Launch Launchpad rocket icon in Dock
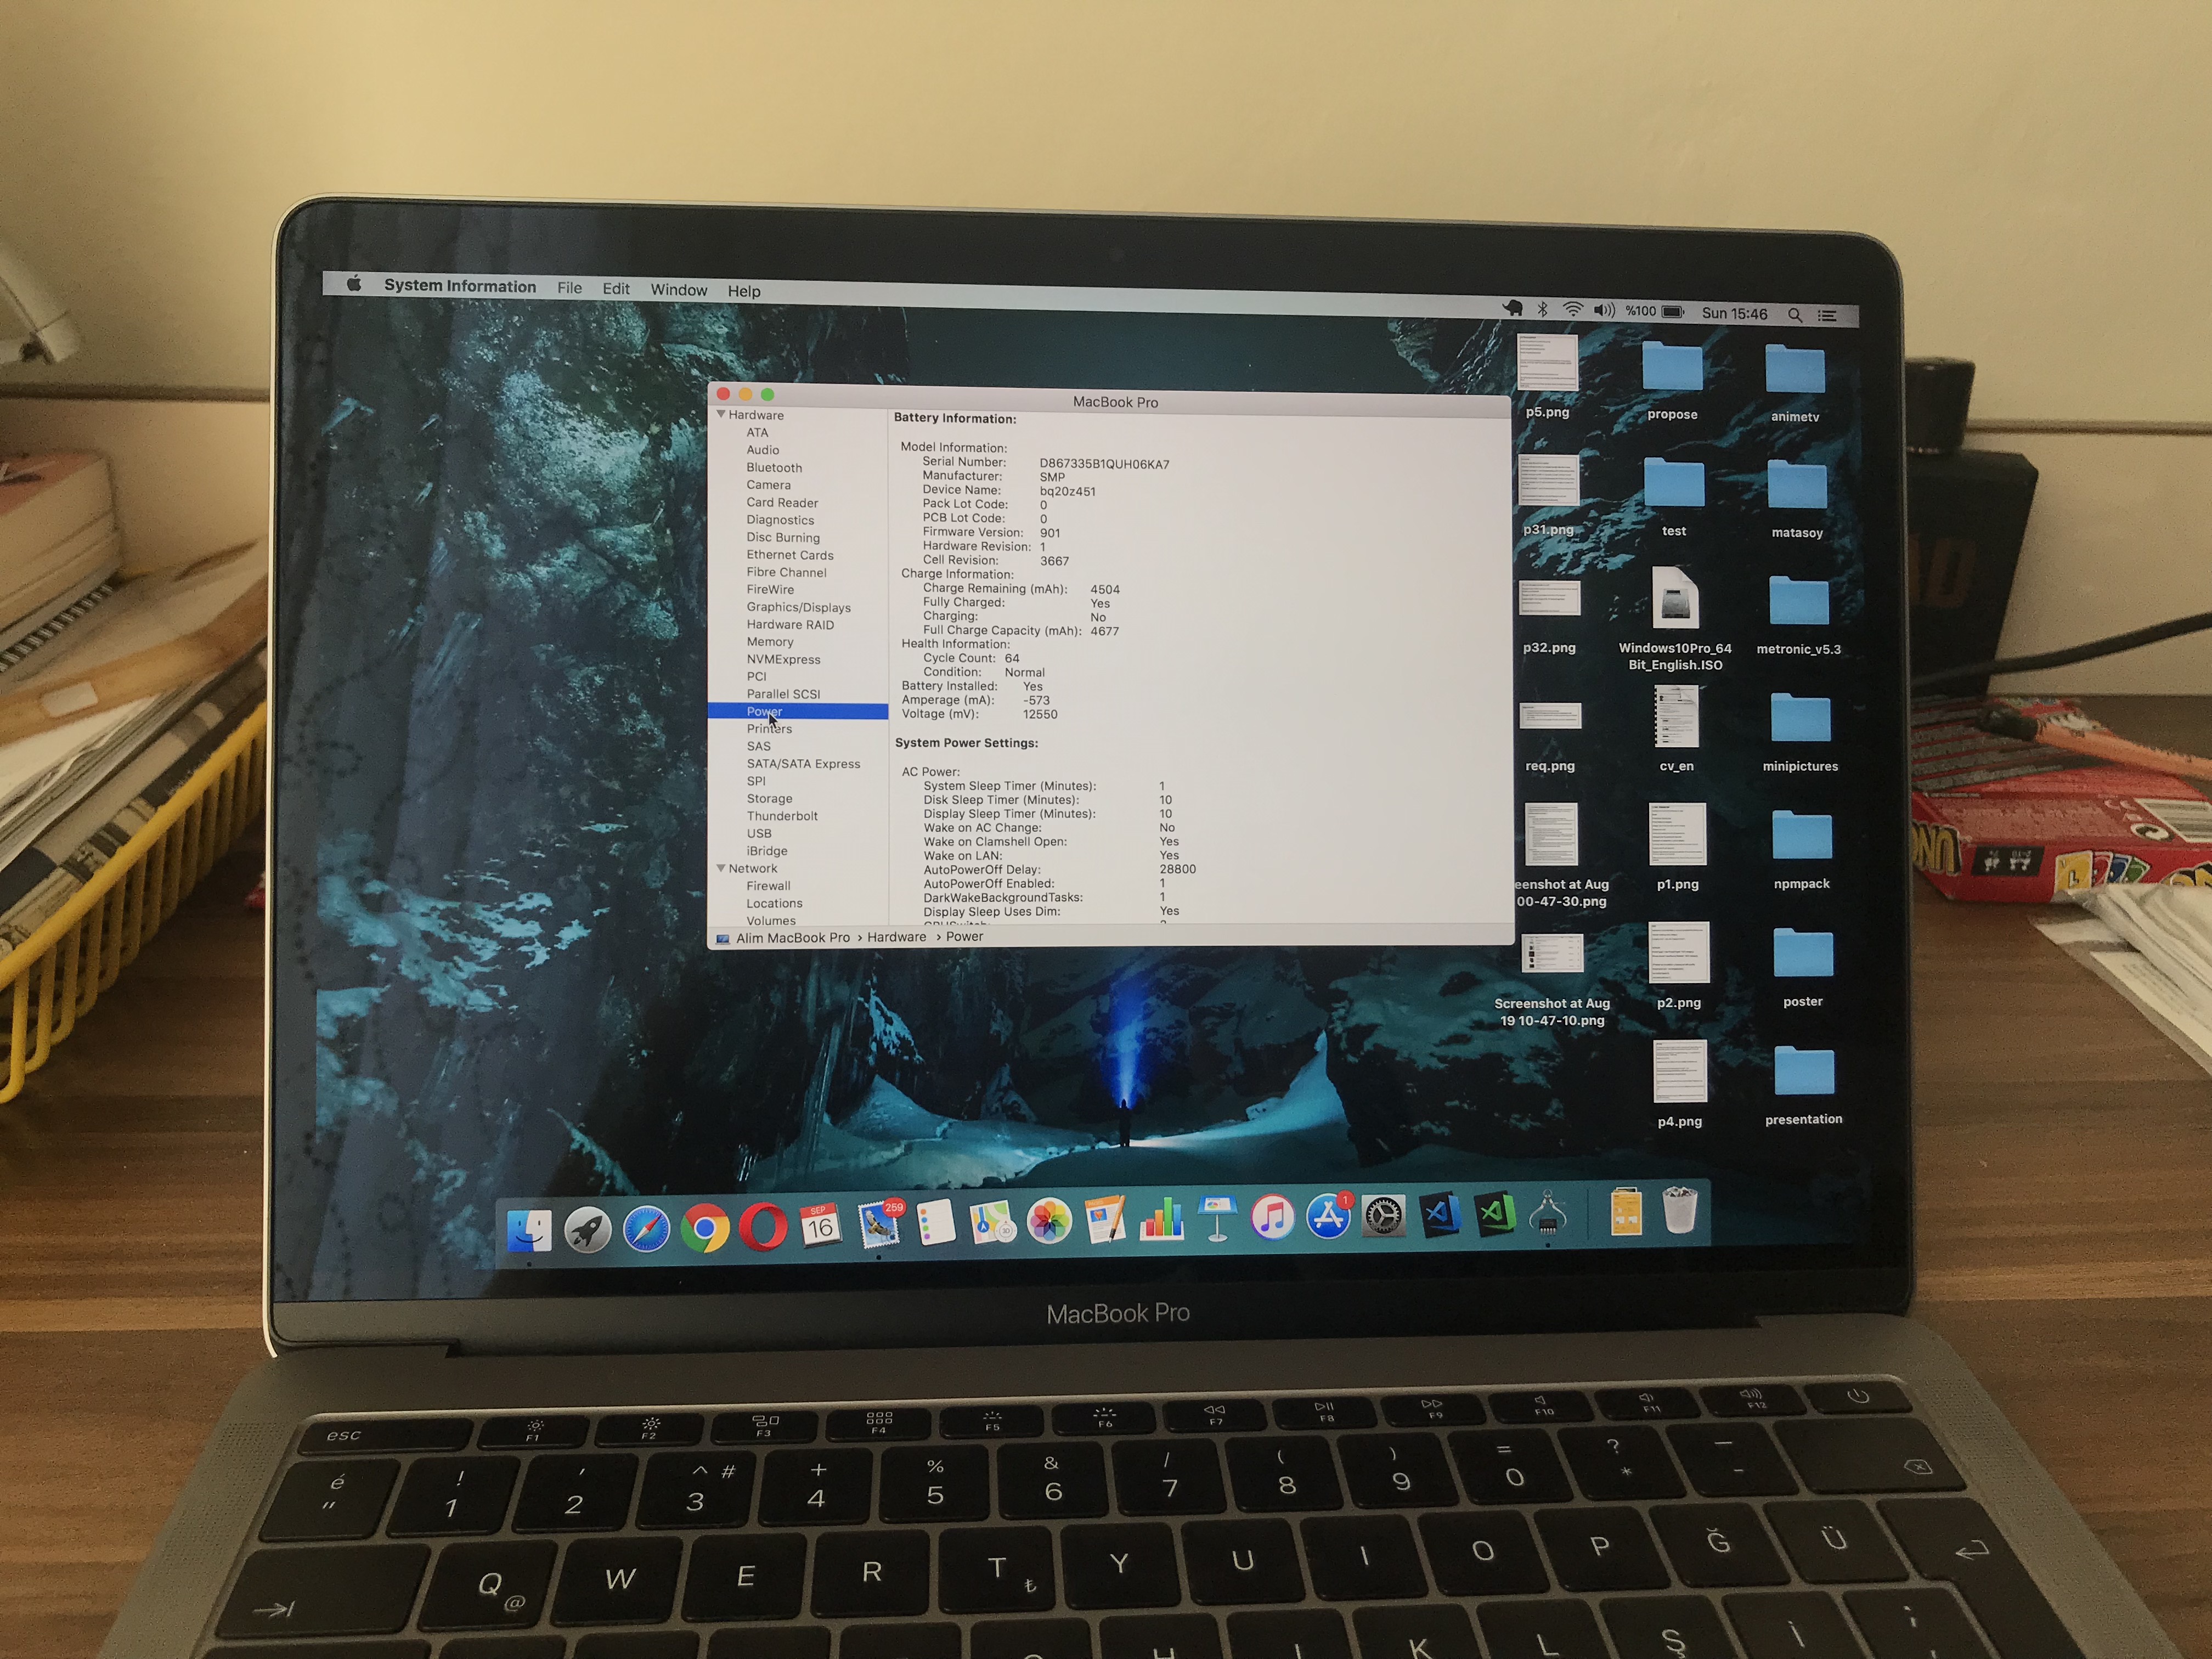The height and width of the screenshot is (1659, 2212). (588, 1228)
